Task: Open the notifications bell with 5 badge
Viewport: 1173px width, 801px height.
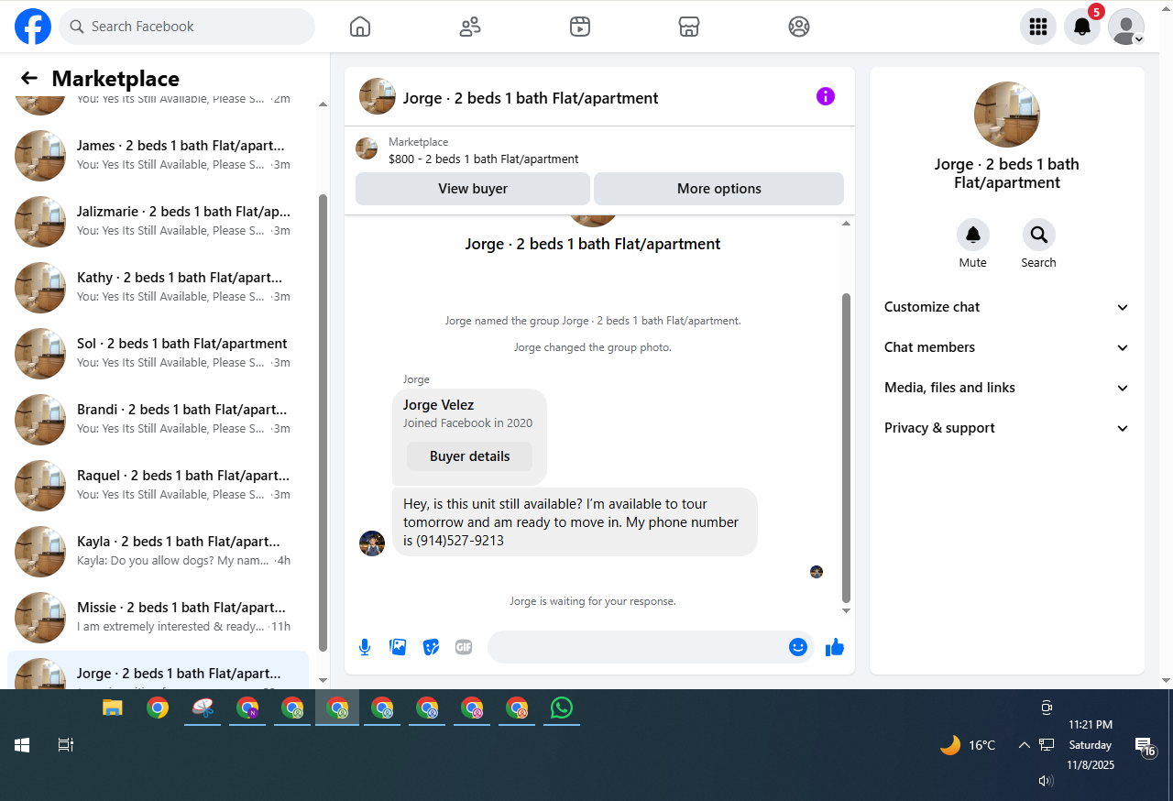Action: 1082,27
